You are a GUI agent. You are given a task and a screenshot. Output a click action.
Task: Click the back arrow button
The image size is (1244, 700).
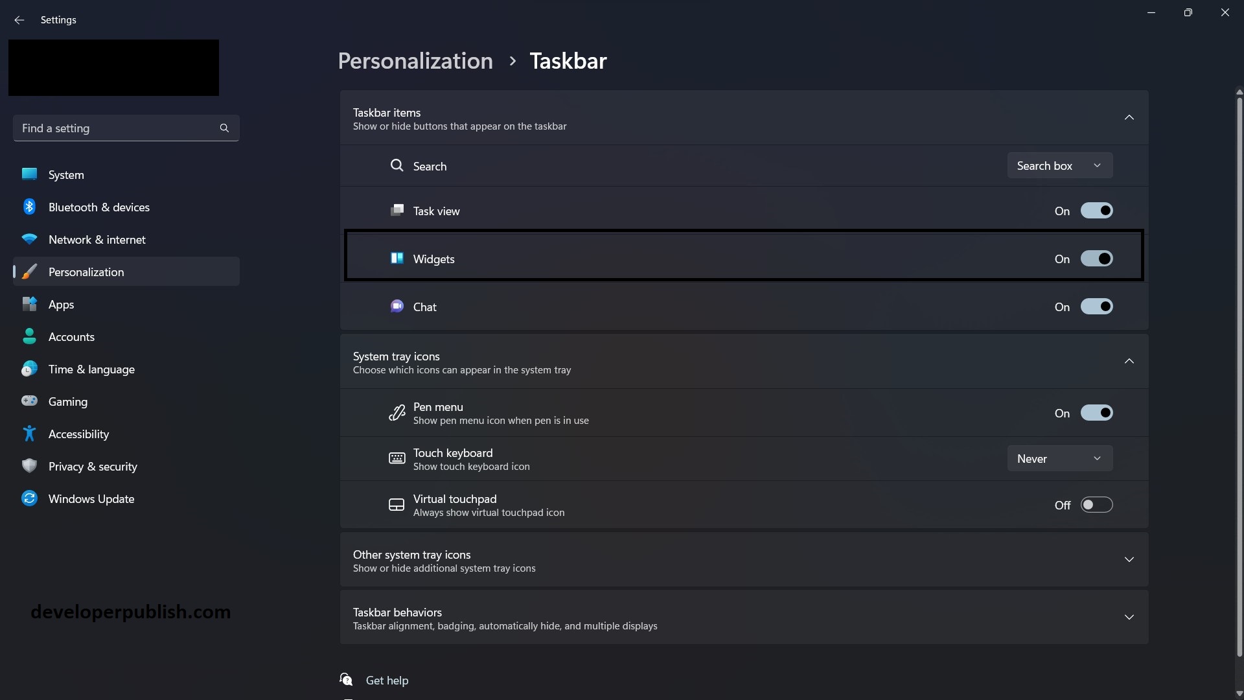tap(19, 20)
